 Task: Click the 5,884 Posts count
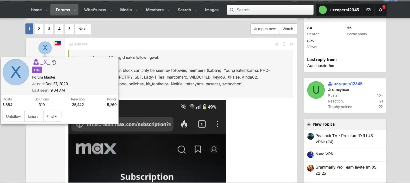click(7, 105)
